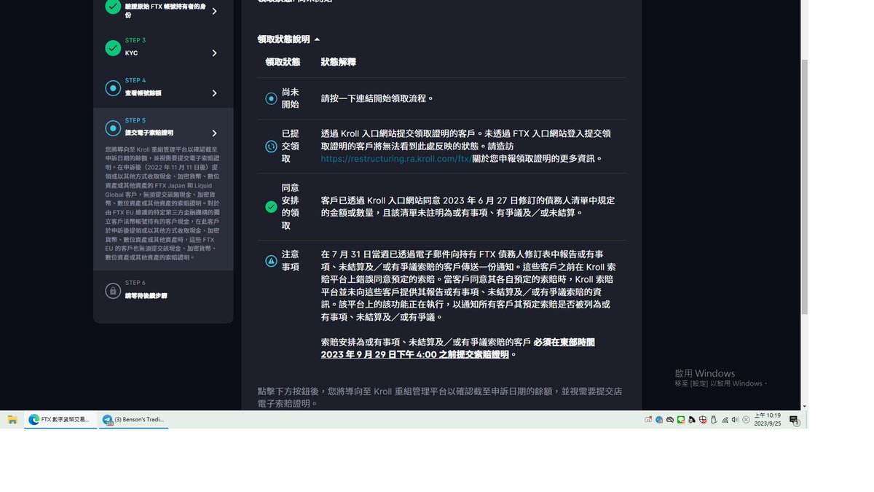874x492 pixels.
Task: Select the 查看帳號餘額 step label
Action: coord(143,93)
